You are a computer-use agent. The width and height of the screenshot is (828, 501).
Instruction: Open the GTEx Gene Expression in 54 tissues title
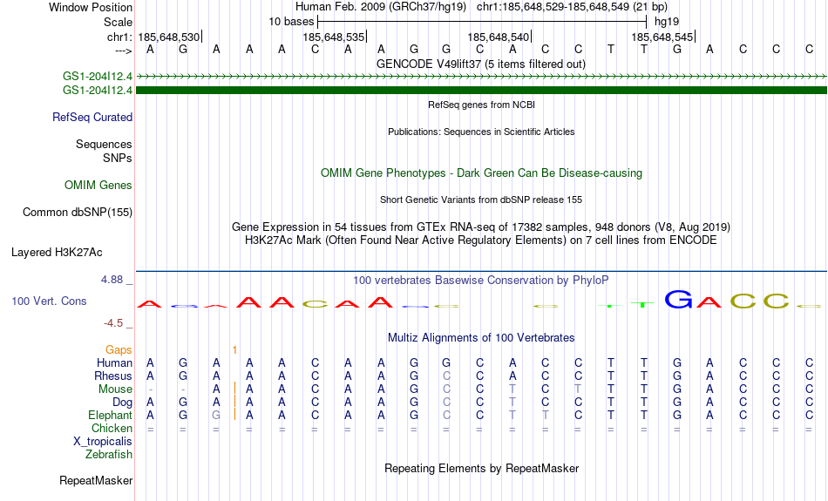[481, 227]
